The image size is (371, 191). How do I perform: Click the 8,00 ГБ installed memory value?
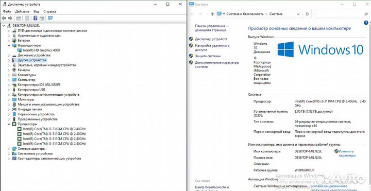click(x=313, y=111)
